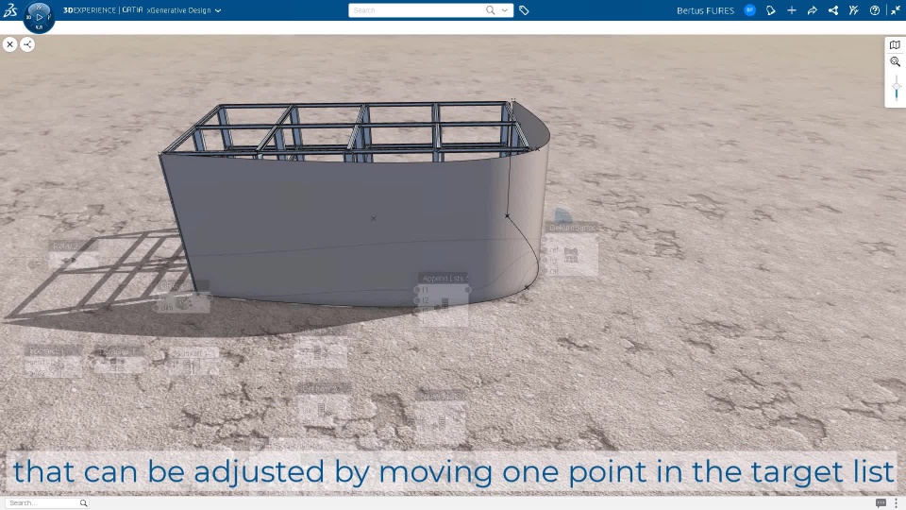
Task: Close the graph with the X button
Action: [9, 44]
